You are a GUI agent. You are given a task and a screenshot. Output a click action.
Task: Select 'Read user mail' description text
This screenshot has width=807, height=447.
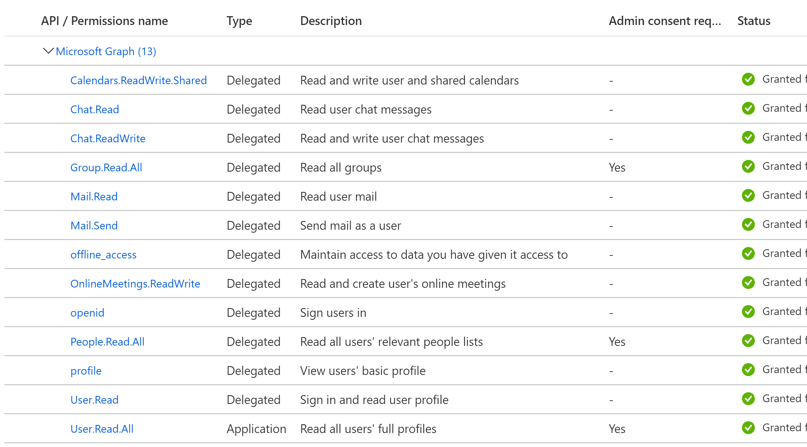(338, 197)
